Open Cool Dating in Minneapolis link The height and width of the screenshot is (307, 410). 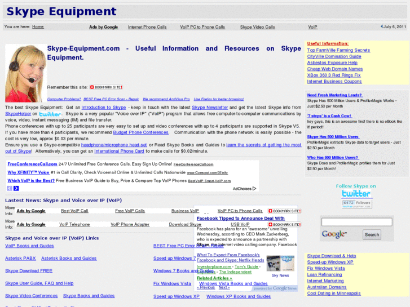(x=334, y=293)
